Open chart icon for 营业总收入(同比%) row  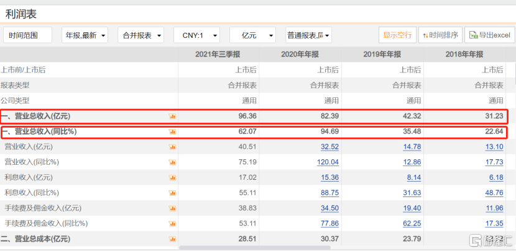[x=172, y=131]
